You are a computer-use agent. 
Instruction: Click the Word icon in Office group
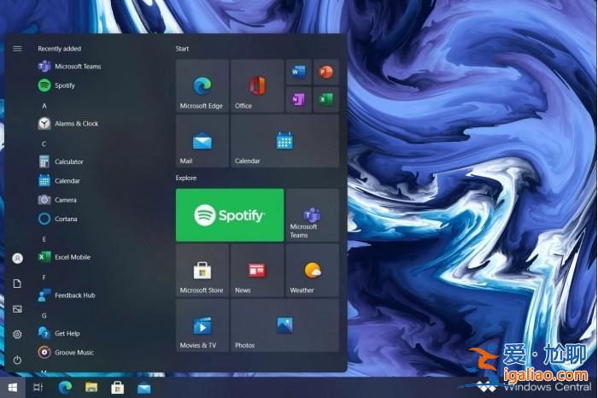pos(298,73)
